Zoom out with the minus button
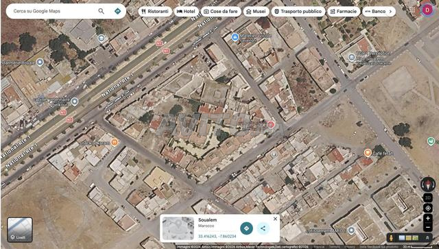This screenshot has width=439, height=249. [428, 227]
